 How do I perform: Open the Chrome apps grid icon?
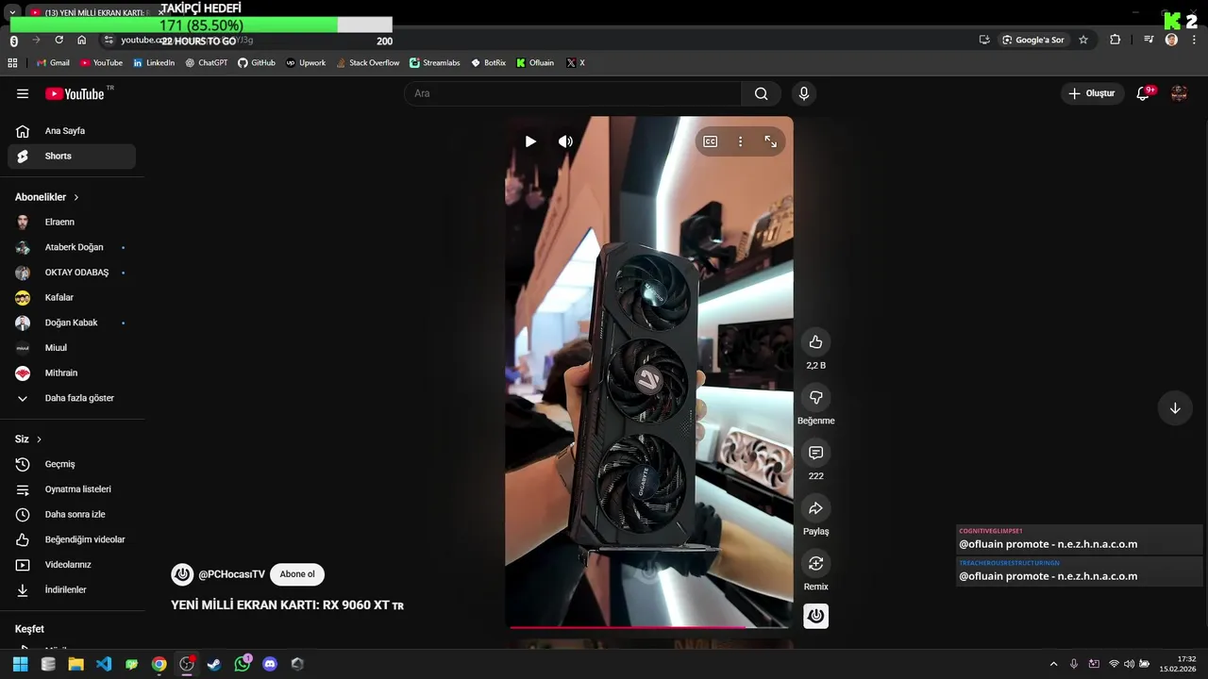pos(12,63)
